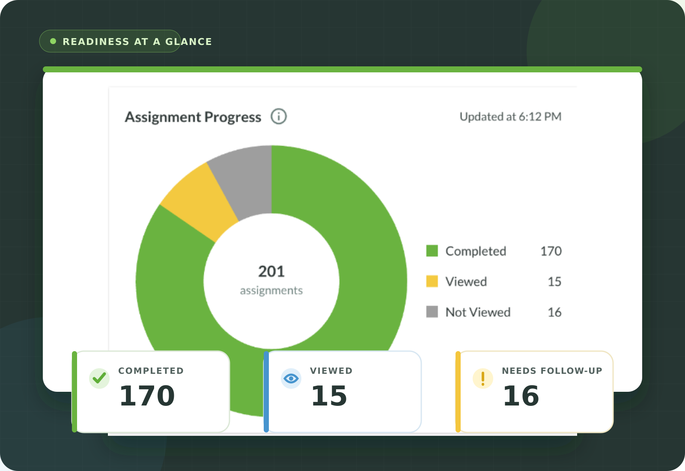The width and height of the screenshot is (685, 471).
Task: Click the yellow exclamation icon in Needs Follow-Up card
Action: tap(483, 379)
